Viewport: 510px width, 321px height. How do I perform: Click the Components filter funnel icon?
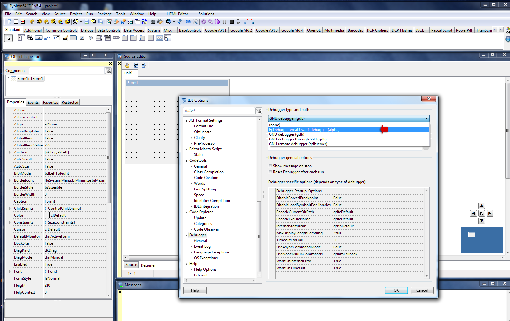tap(108, 71)
